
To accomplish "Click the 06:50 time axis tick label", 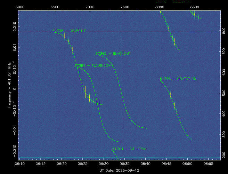I will (187, 164).
